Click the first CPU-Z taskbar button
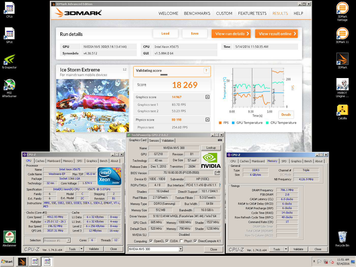The width and height of the screenshot is (356, 267). click(x=35, y=261)
